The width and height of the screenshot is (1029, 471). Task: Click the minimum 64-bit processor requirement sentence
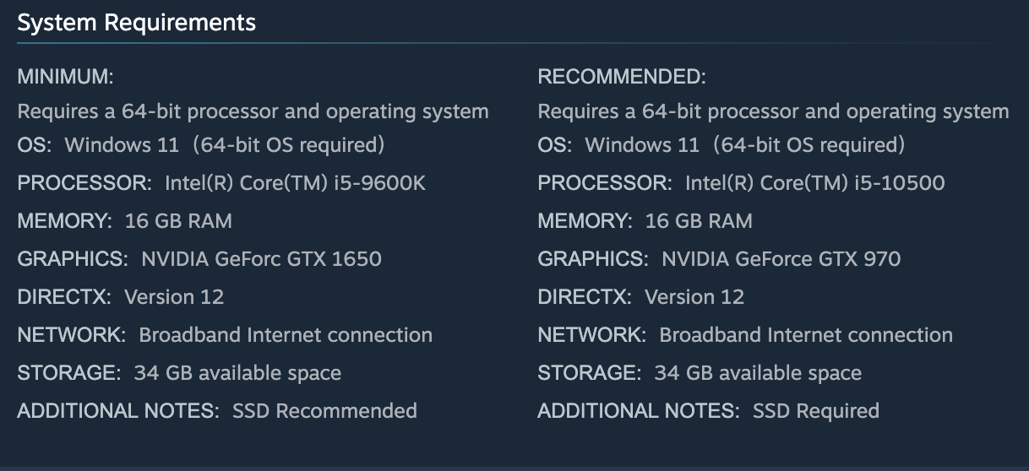tap(253, 111)
